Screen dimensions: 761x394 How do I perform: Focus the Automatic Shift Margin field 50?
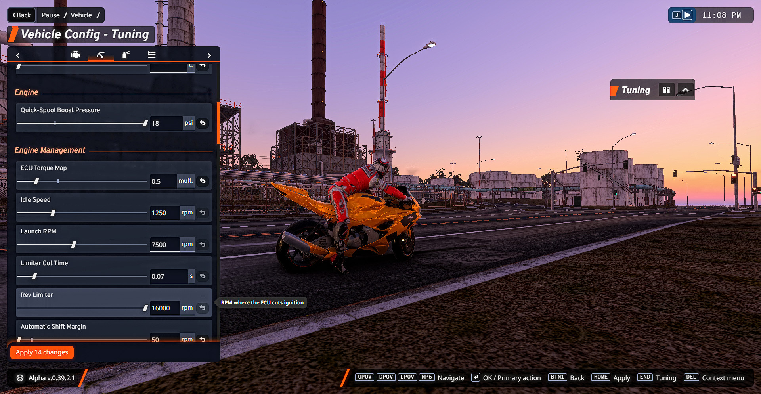[x=165, y=338]
